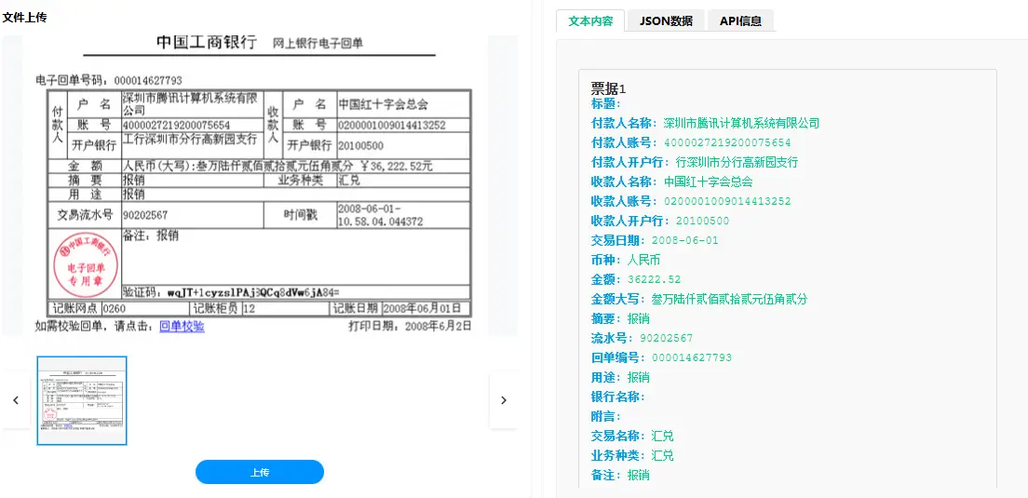This screenshot has height=498, width=1028.
Task: Select payer name 深圳市腾讯计算机系统有限公司 in results
Action: point(741,123)
